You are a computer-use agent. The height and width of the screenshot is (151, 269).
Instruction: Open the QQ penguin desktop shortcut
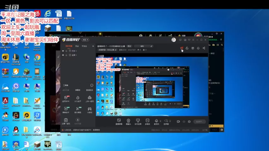point(16,131)
